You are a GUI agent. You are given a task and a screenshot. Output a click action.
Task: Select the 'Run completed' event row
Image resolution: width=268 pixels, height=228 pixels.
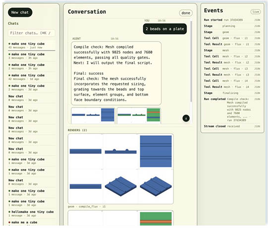[232, 110]
